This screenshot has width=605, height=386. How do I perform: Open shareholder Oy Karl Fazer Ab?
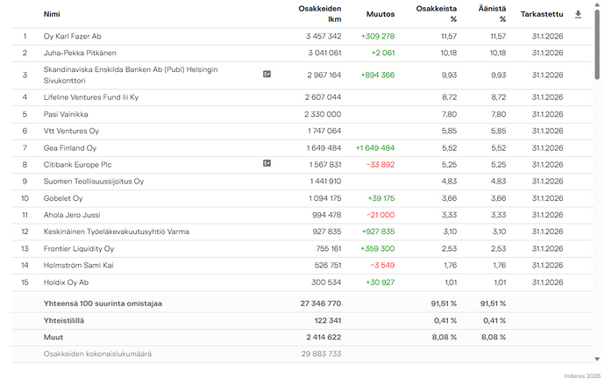click(73, 37)
